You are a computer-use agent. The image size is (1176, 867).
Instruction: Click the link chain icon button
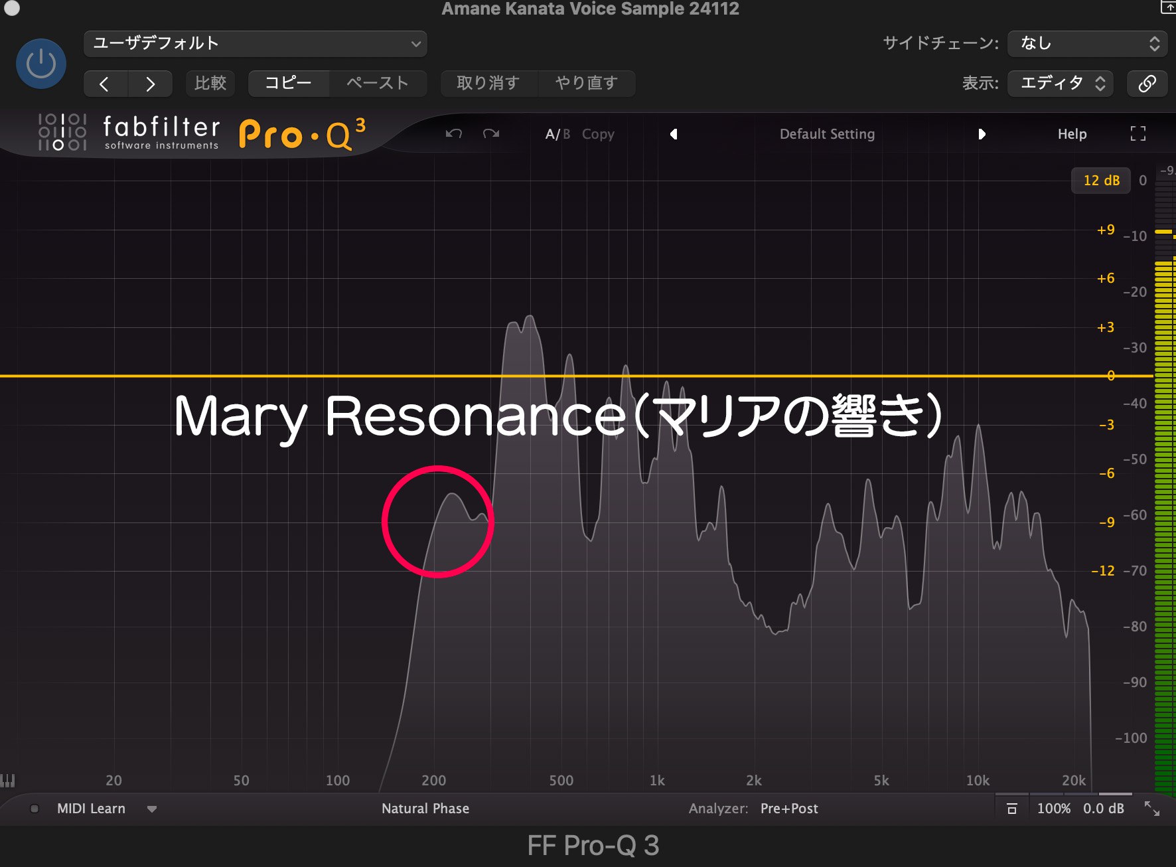tap(1147, 84)
